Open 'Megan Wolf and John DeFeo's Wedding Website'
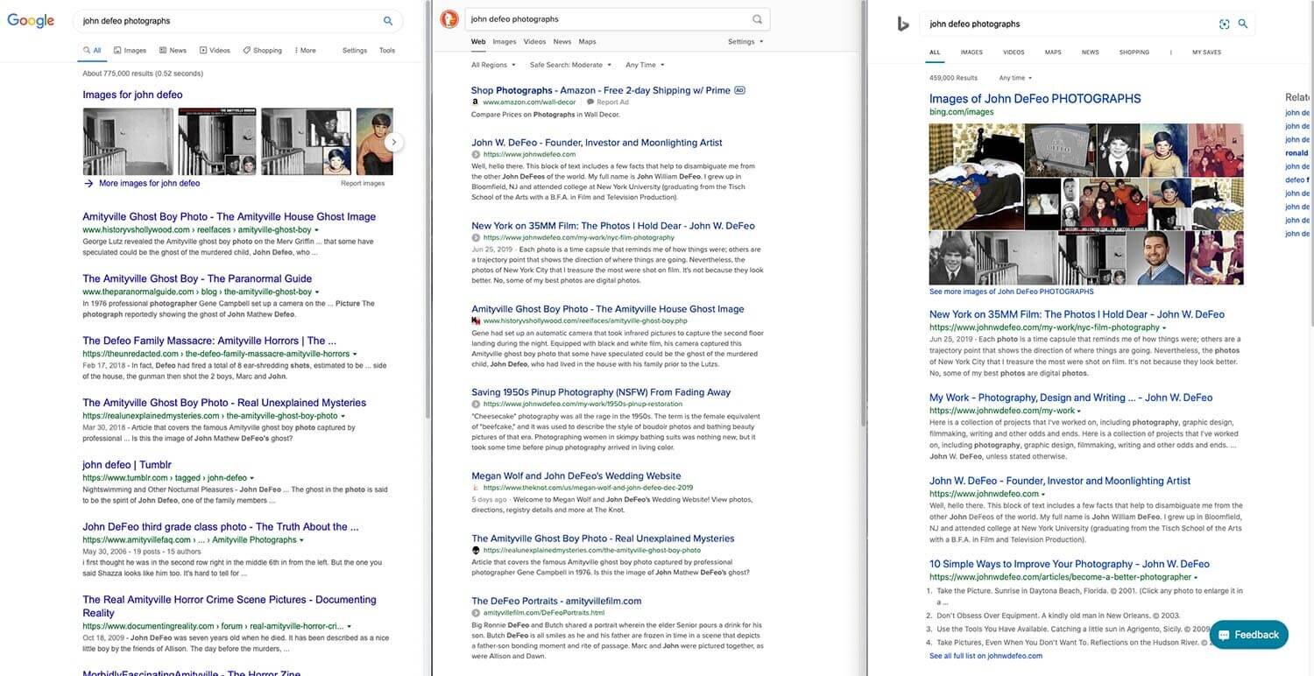 tap(576, 475)
